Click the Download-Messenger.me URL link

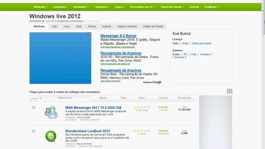click(118, 47)
